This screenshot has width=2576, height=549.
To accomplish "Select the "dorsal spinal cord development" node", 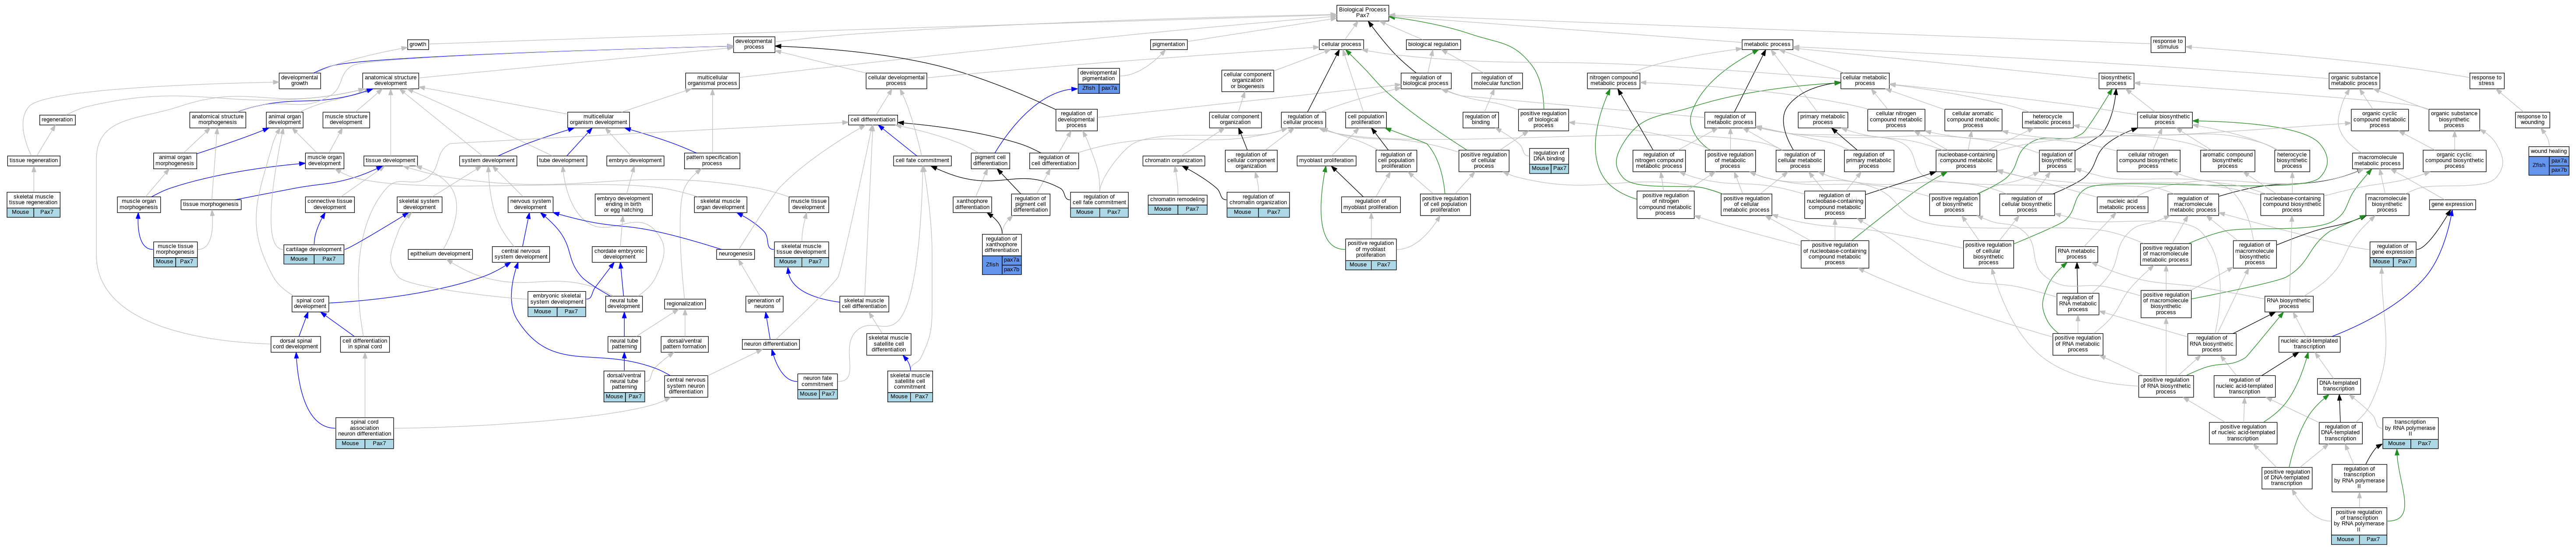I will [296, 344].
